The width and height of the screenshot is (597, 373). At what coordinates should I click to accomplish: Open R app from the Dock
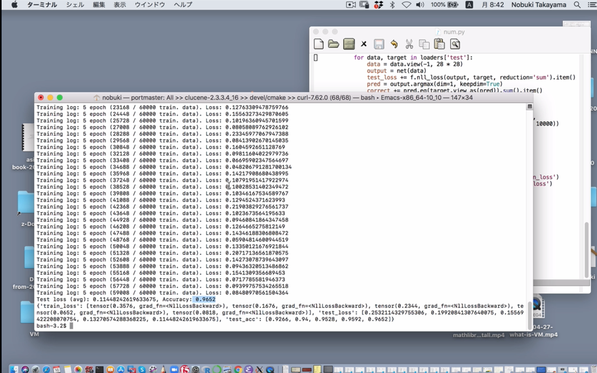206,369
